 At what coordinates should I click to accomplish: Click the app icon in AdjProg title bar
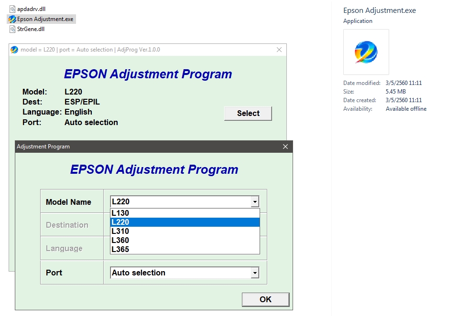[14, 50]
